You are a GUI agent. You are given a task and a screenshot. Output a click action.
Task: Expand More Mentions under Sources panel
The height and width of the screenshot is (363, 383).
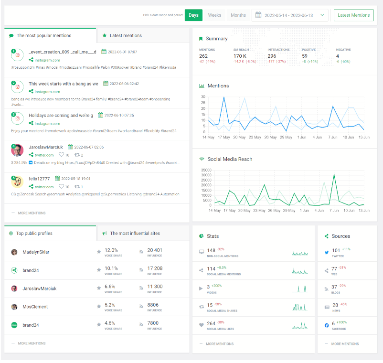(x=345, y=344)
